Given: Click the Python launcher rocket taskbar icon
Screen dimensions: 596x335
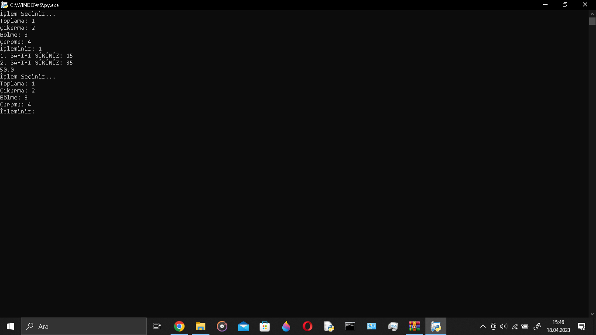Looking at the screenshot, I should click(435, 326).
